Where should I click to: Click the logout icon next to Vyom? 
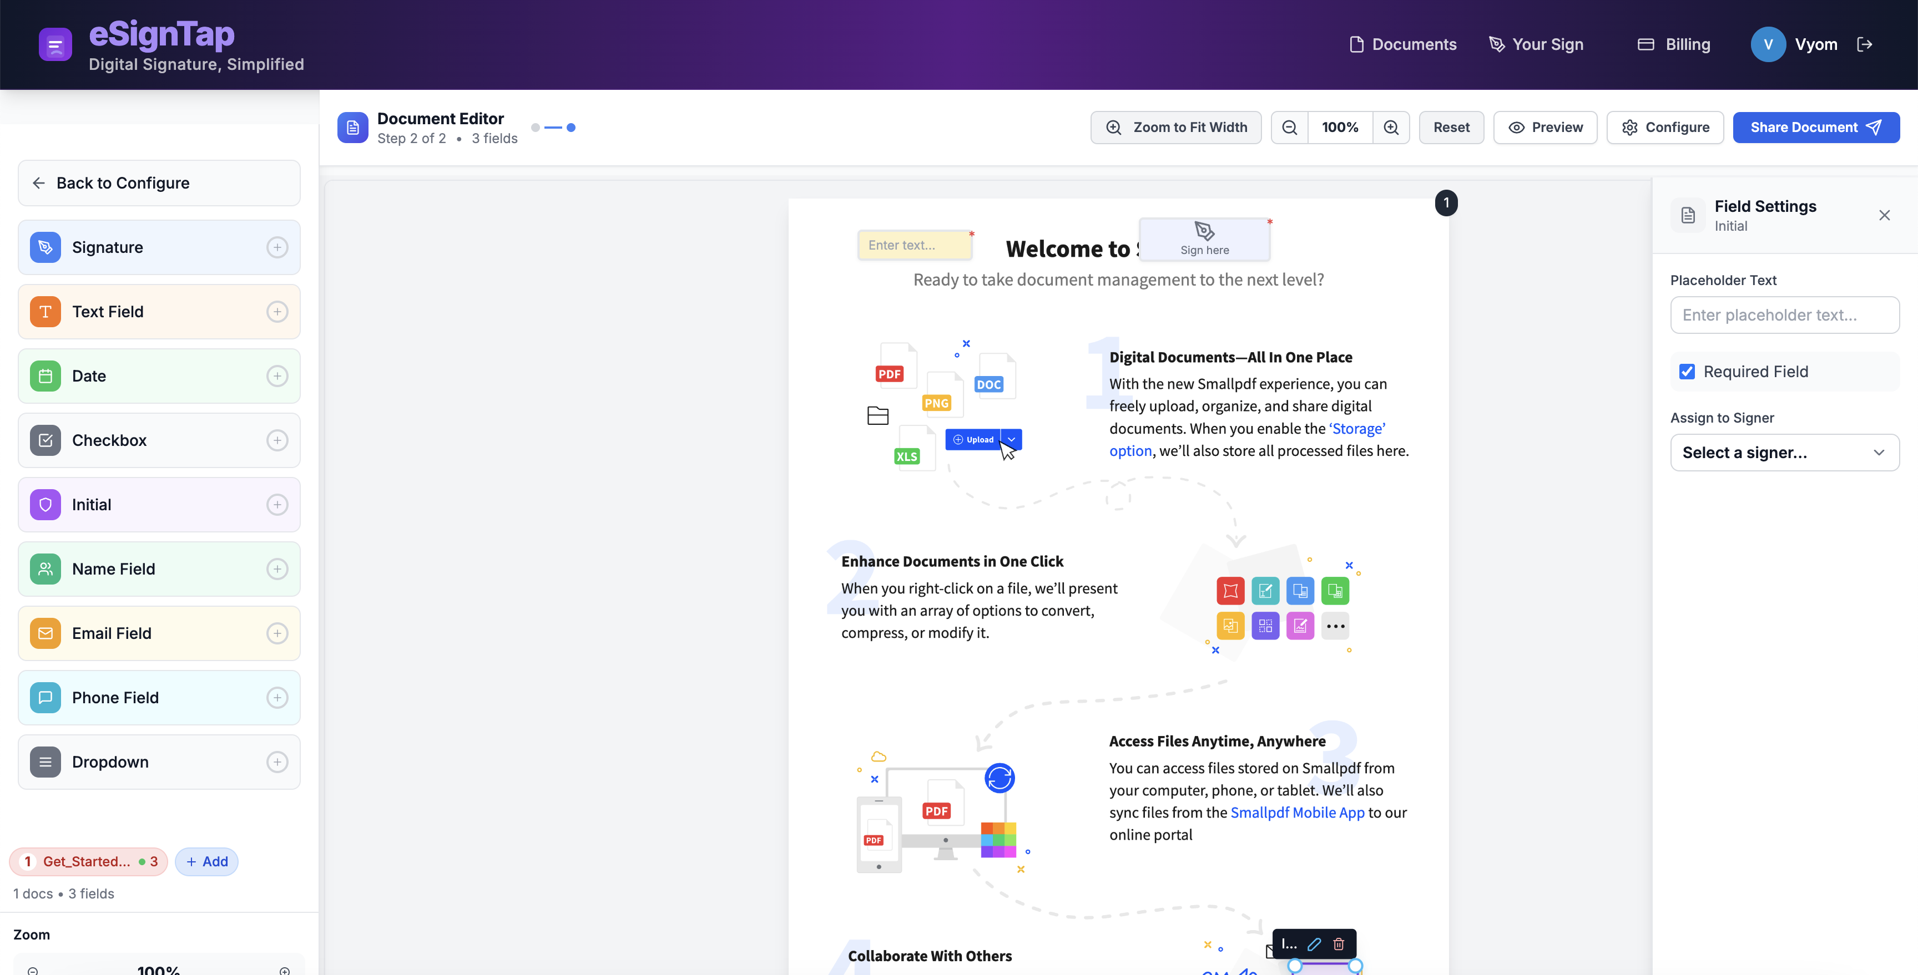tap(1865, 45)
